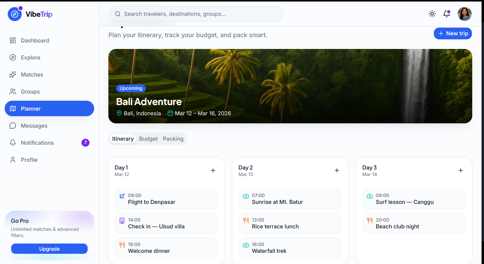The image size is (484, 264).
Task: Open Dashboard from the sidebar
Action: (49, 40)
